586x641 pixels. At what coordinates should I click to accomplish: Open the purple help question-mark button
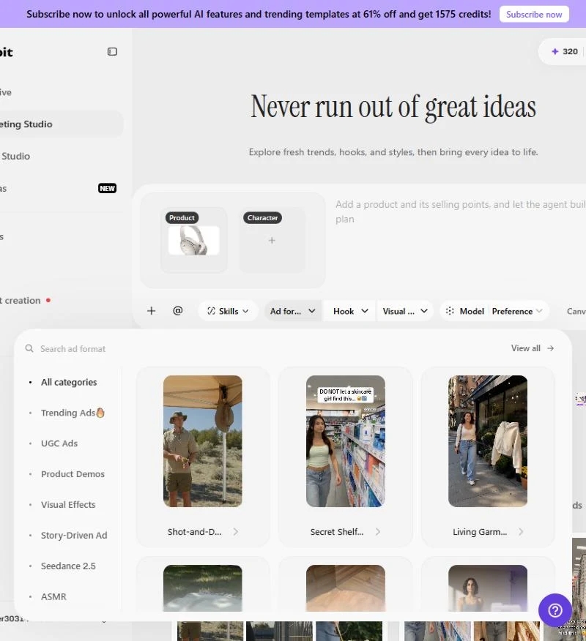(555, 610)
